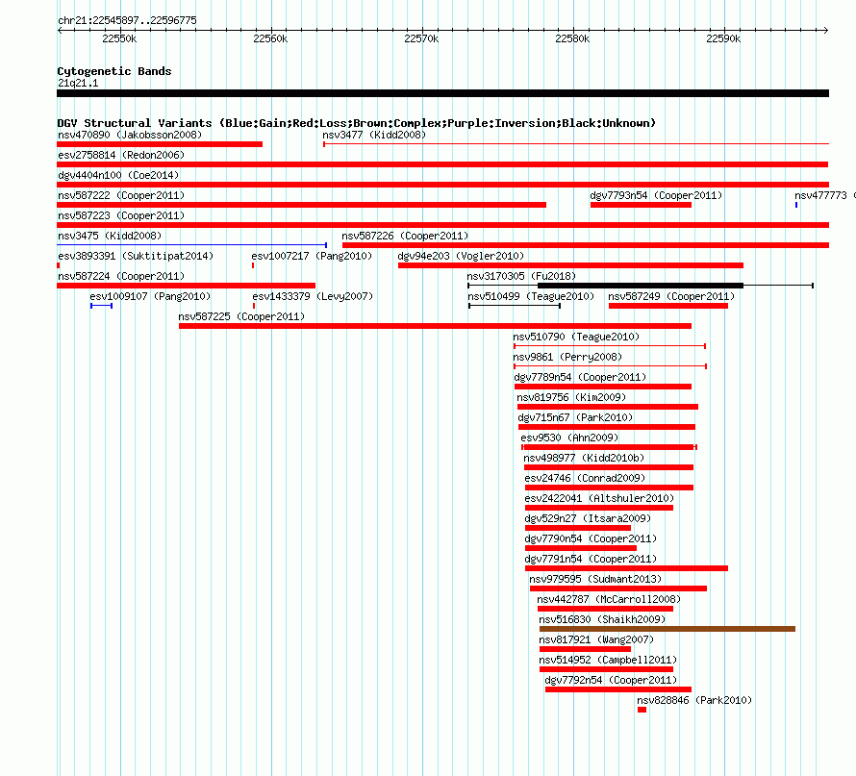Click nsv979595 (Sudmant2013) label
This screenshot has width=856, height=776.
click(x=595, y=579)
